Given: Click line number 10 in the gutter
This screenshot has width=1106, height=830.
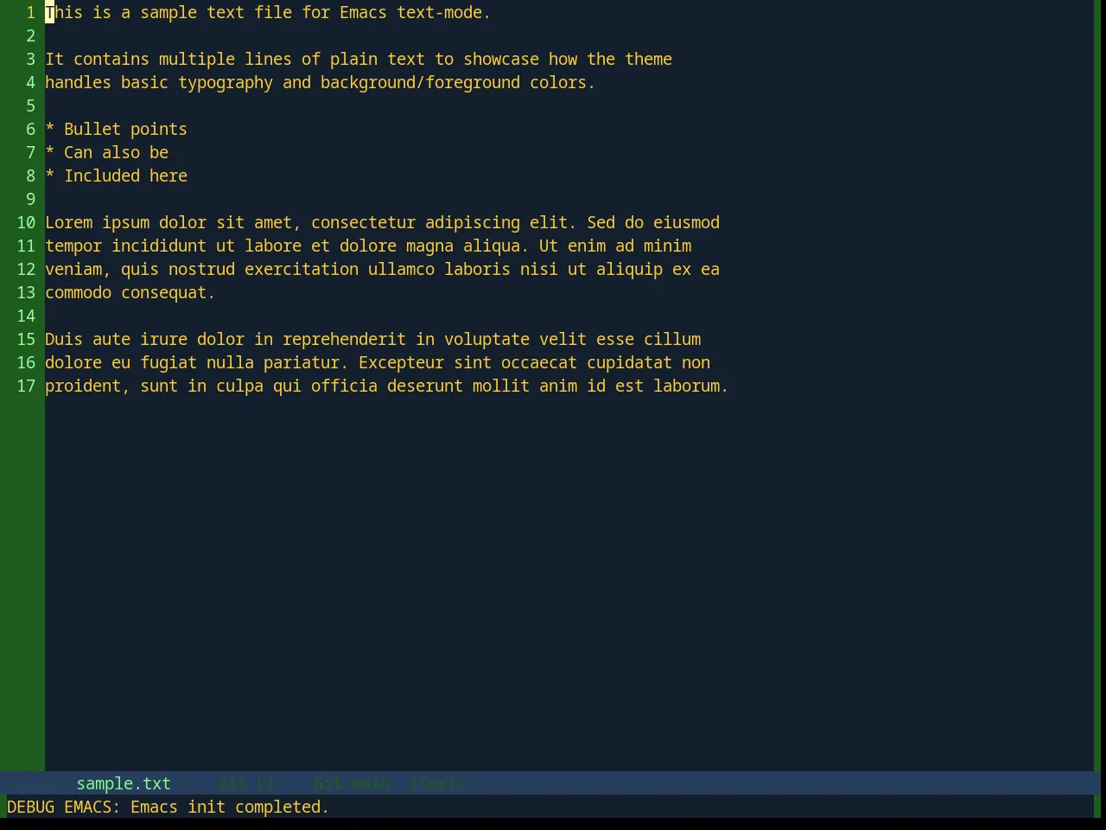Looking at the screenshot, I should tap(27, 223).
